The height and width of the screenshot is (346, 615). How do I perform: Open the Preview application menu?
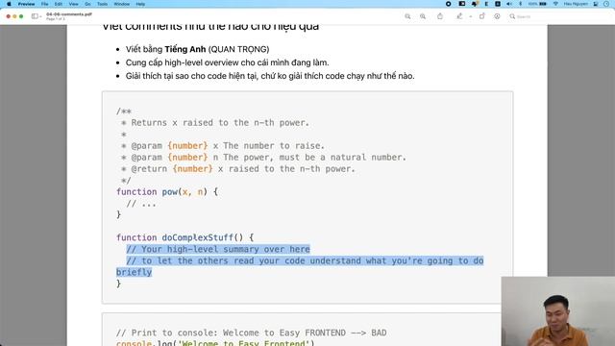coord(26,4)
